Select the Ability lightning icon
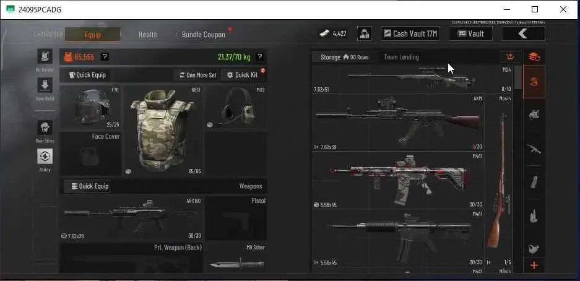The width and height of the screenshot is (580, 281). (45, 157)
